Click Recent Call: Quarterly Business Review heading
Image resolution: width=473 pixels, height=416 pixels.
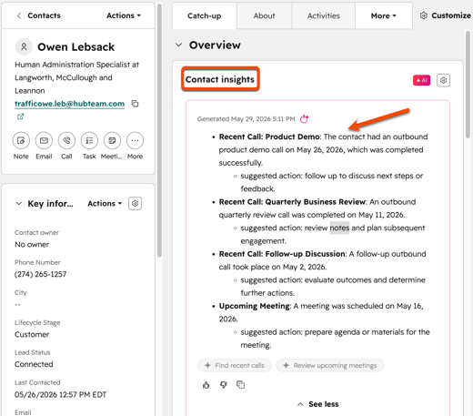[x=292, y=202]
